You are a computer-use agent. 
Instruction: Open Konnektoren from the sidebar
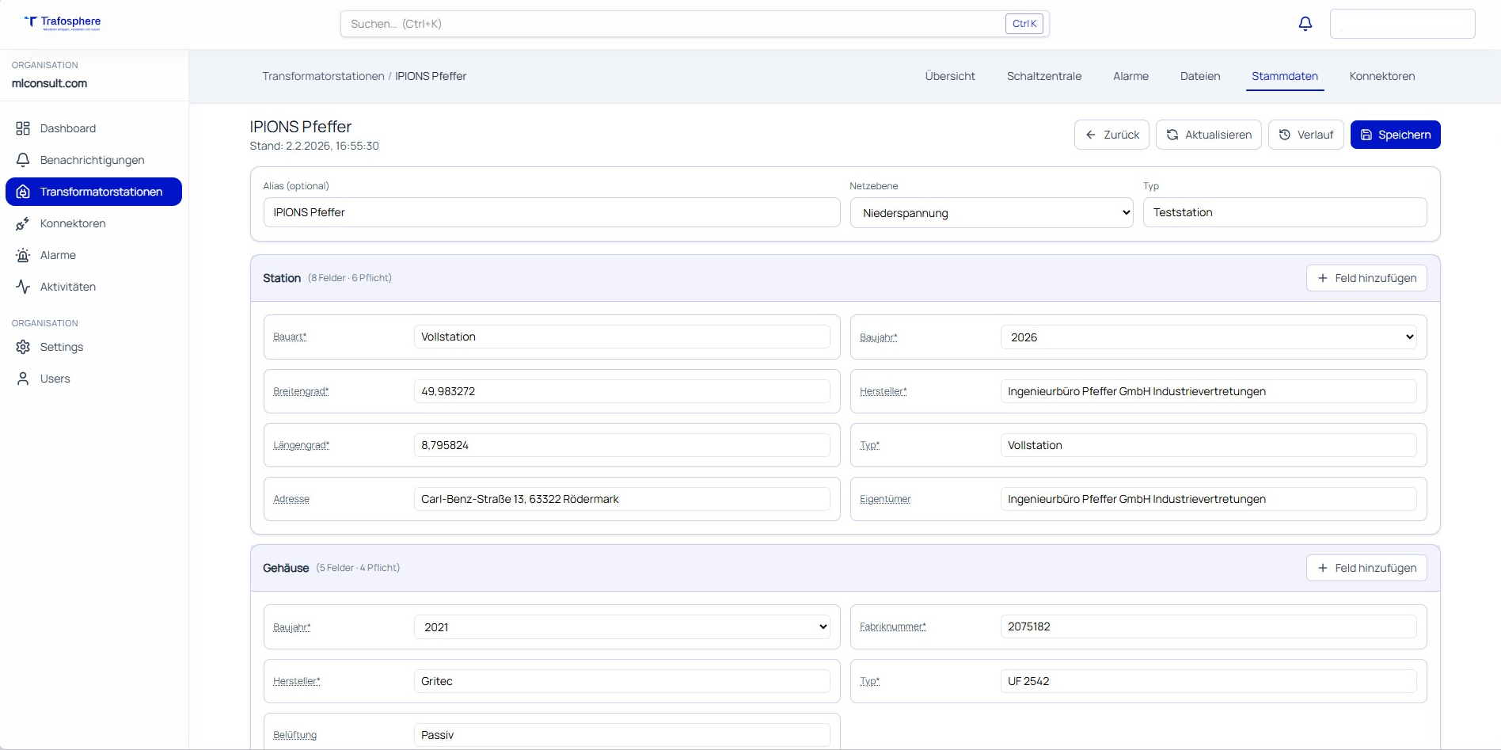click(74, 223)
